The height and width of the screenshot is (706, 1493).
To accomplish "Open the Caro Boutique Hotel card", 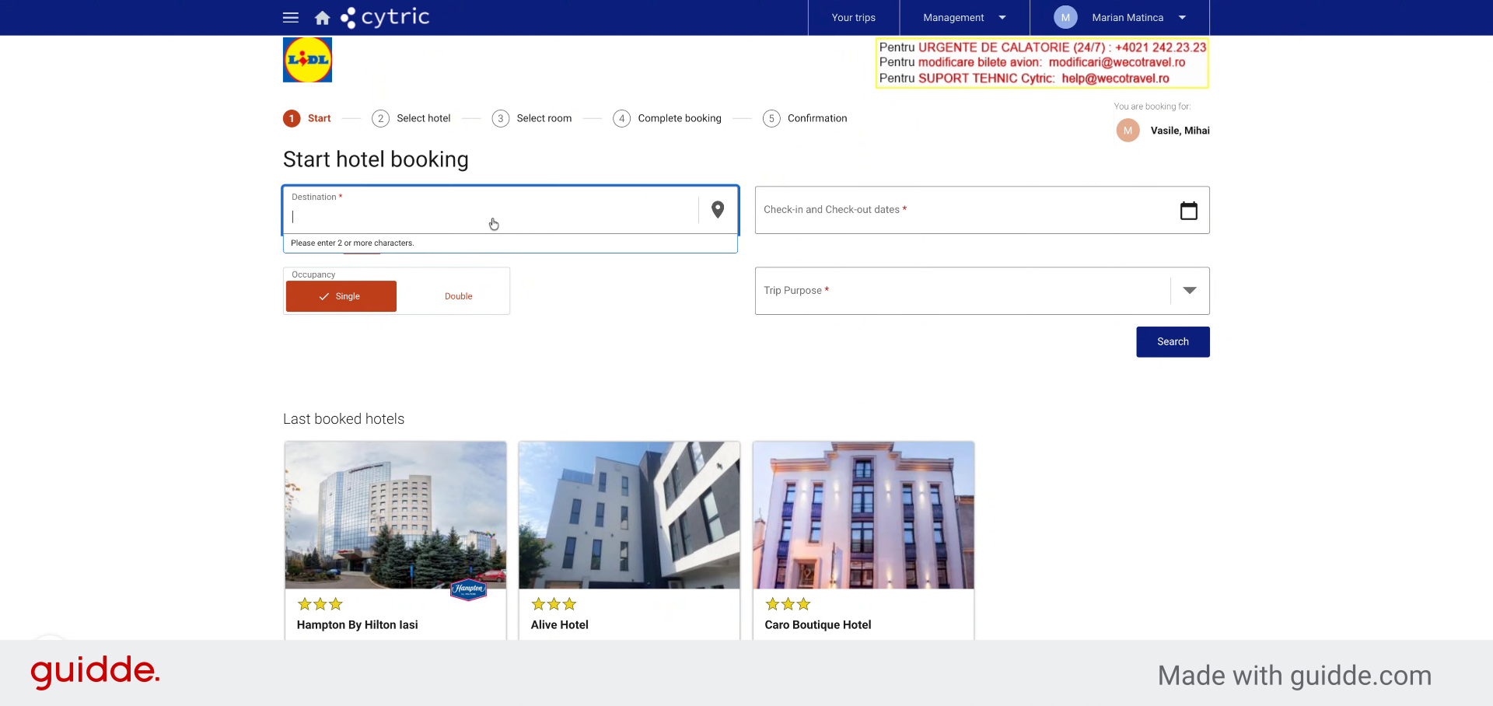I will pos(863,540).
